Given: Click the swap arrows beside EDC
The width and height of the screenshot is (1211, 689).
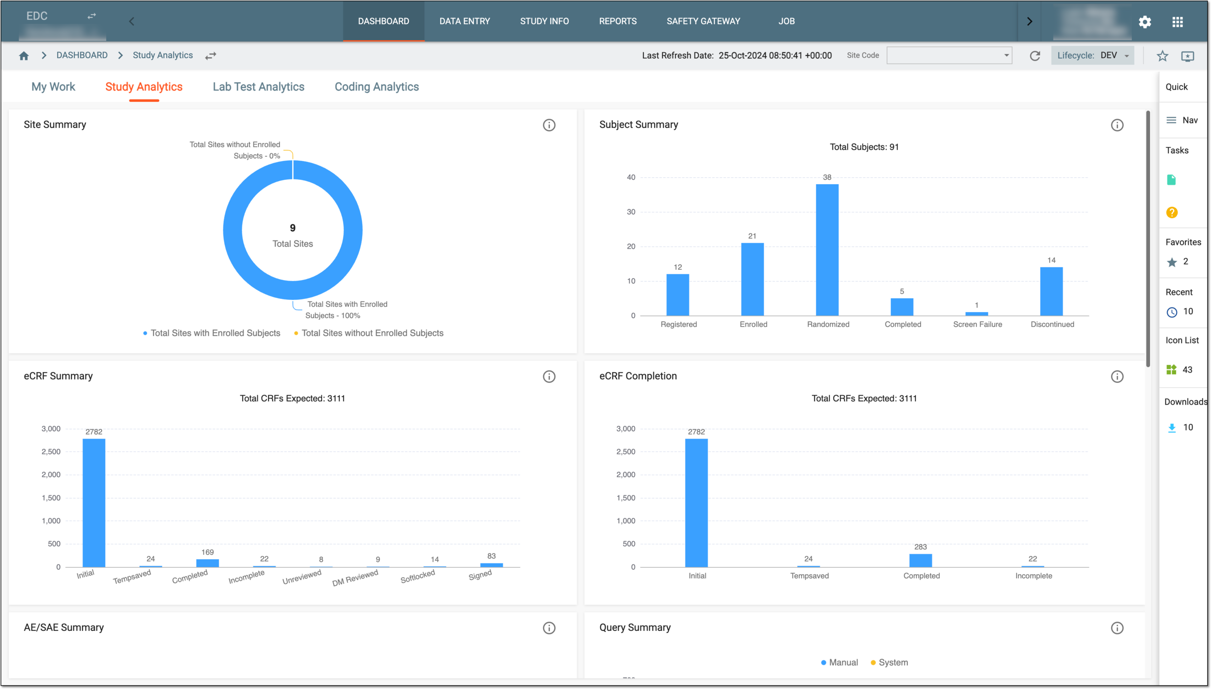Looking at the screenshot, I should (x=92, y=16).
